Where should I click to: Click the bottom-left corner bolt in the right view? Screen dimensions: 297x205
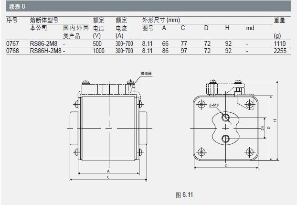point(201,152)
